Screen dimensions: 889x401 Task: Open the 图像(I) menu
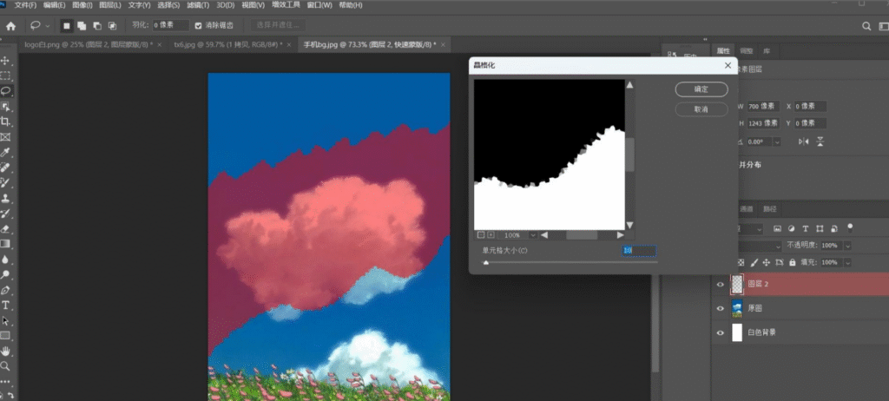[82, 5]
